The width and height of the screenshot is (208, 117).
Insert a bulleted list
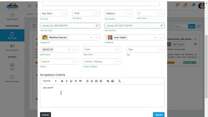[x=92, y=81]
